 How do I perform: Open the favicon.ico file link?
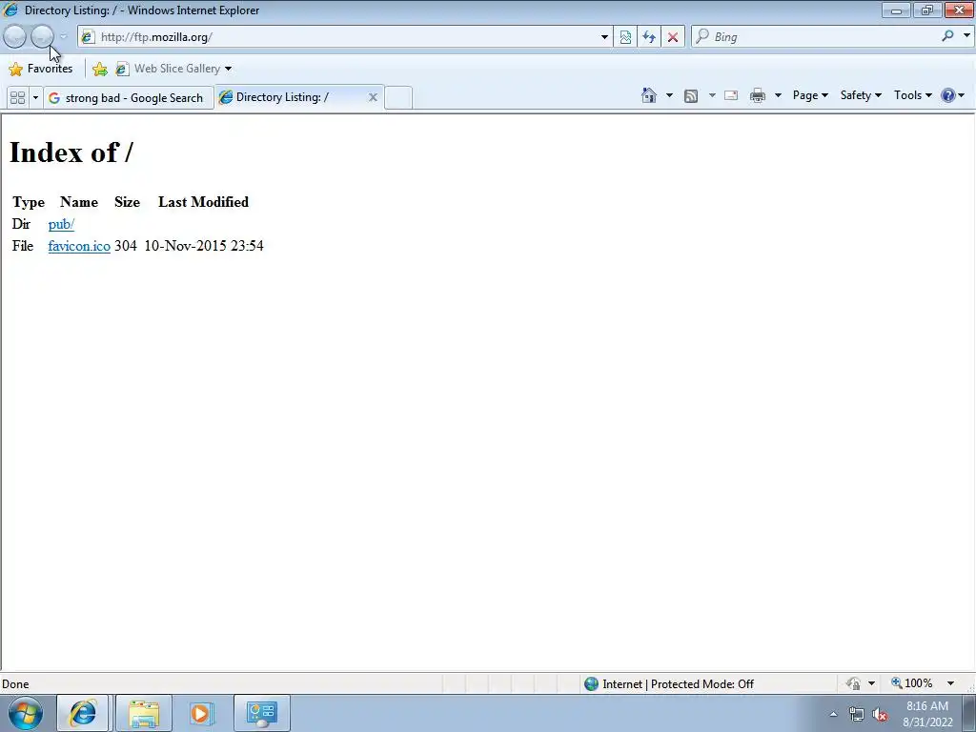point(79,246)
